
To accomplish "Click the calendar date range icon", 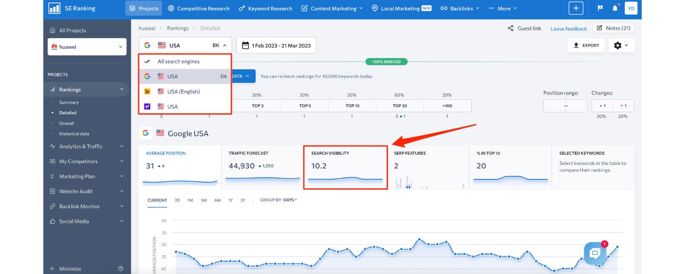I will tap(245, 45).
